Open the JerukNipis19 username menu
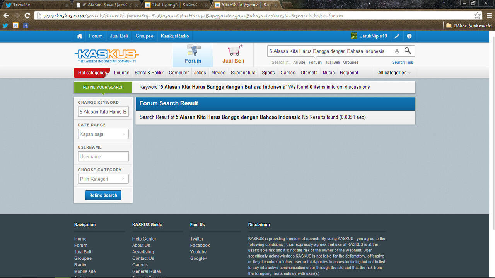This screenshot has height=278, width=495. [374, 36]
